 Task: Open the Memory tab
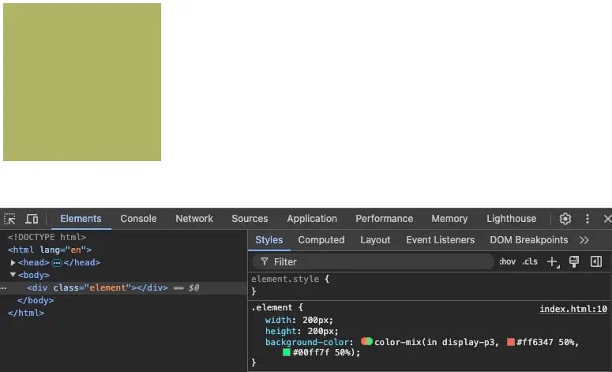[x=449, y=219]
